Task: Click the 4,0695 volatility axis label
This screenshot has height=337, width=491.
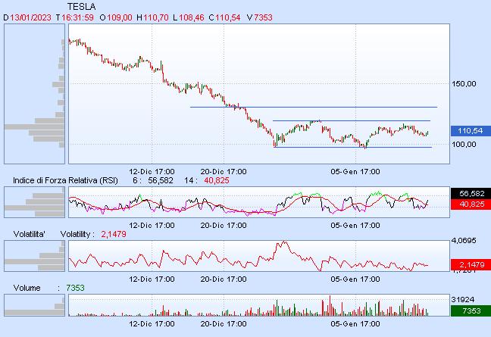Action: coord(464,241)
